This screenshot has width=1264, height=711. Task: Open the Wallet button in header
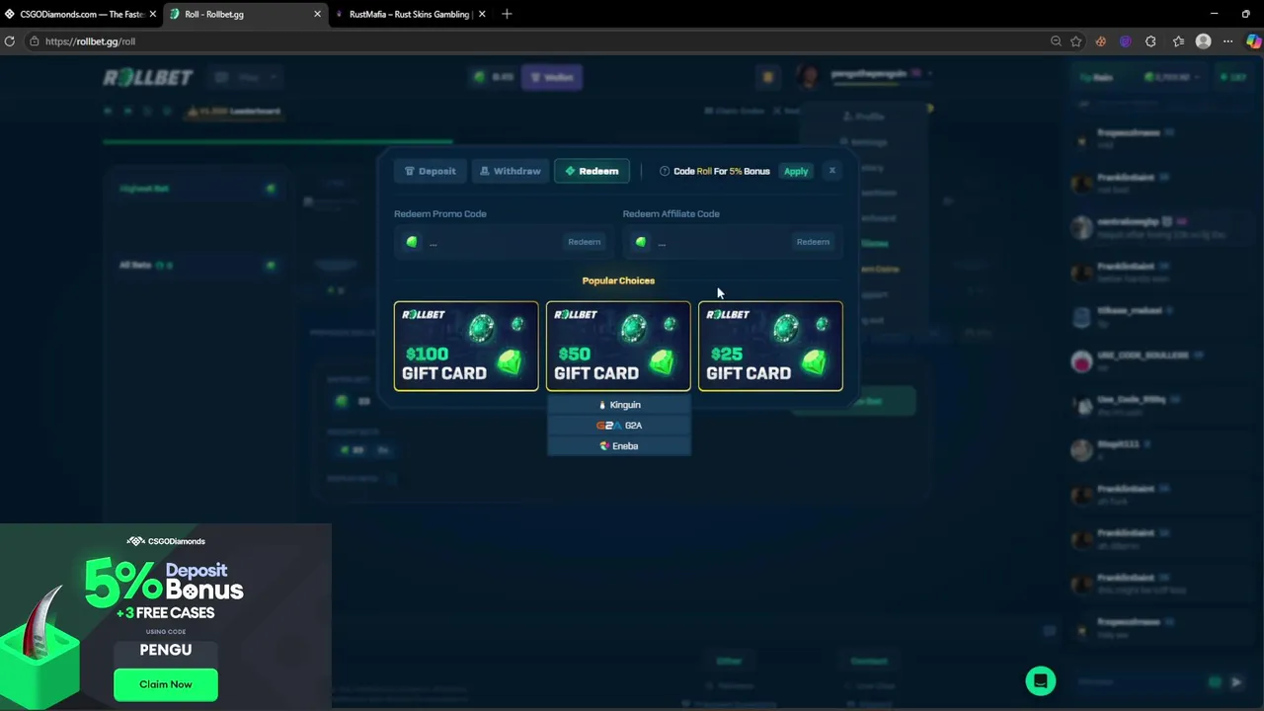coord(552,77)
